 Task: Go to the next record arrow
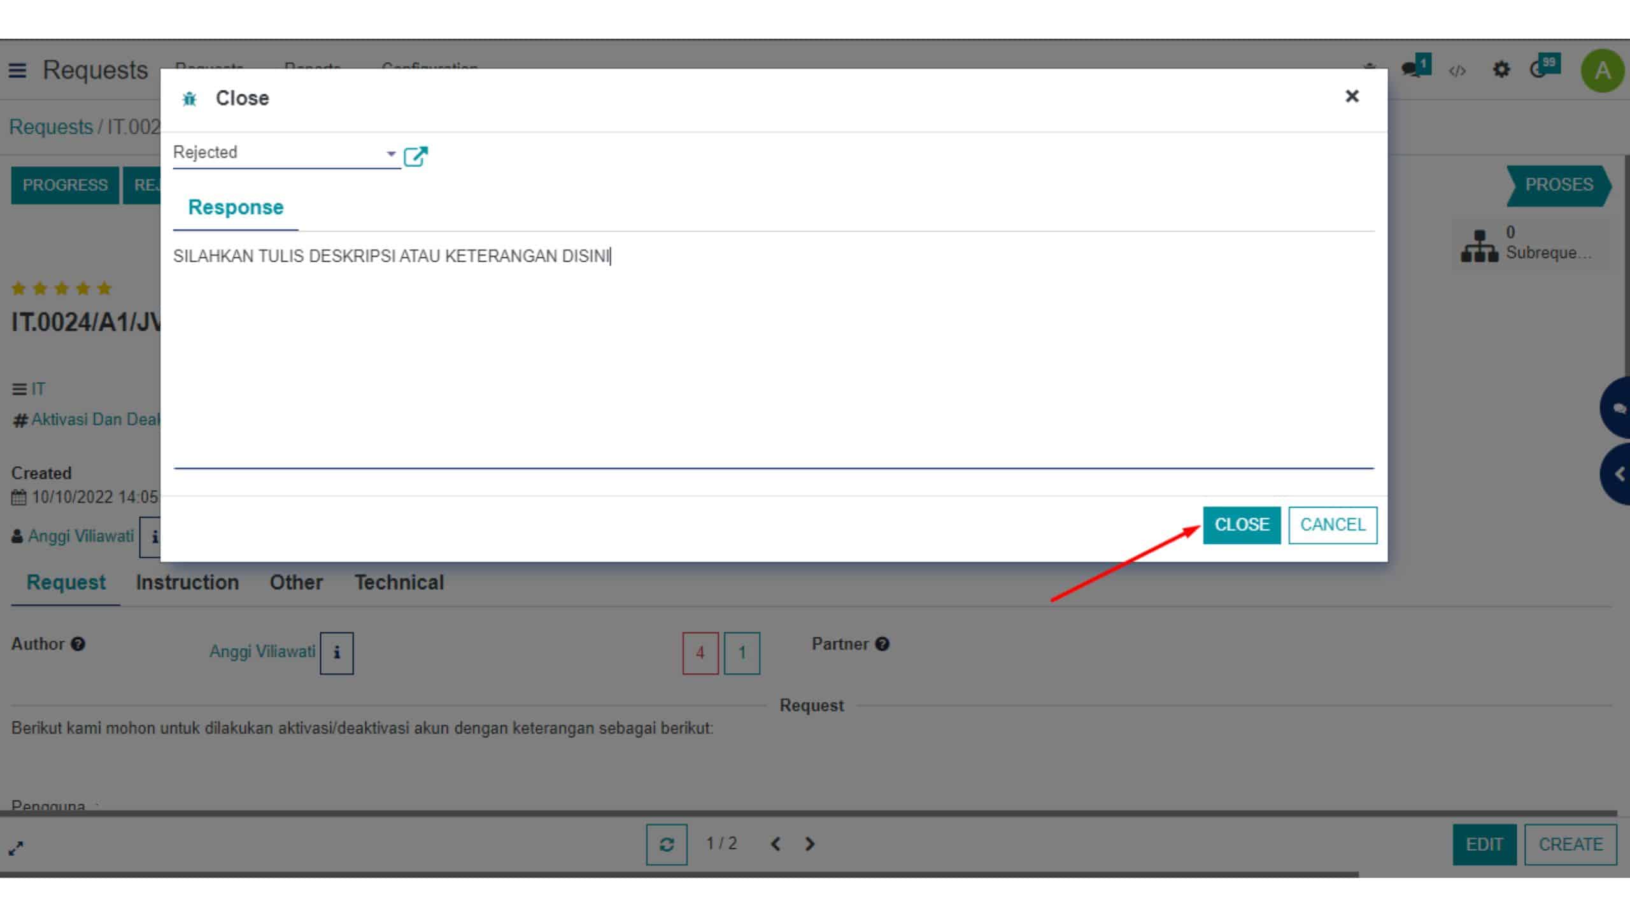(x=810, y=844)
